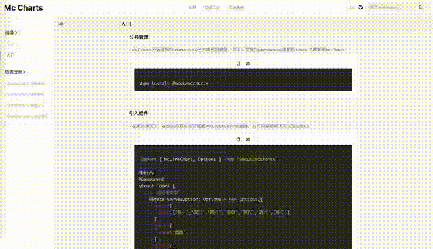Open the third top navigation menu item
The image size is (433, 249).
coord(236,7)
